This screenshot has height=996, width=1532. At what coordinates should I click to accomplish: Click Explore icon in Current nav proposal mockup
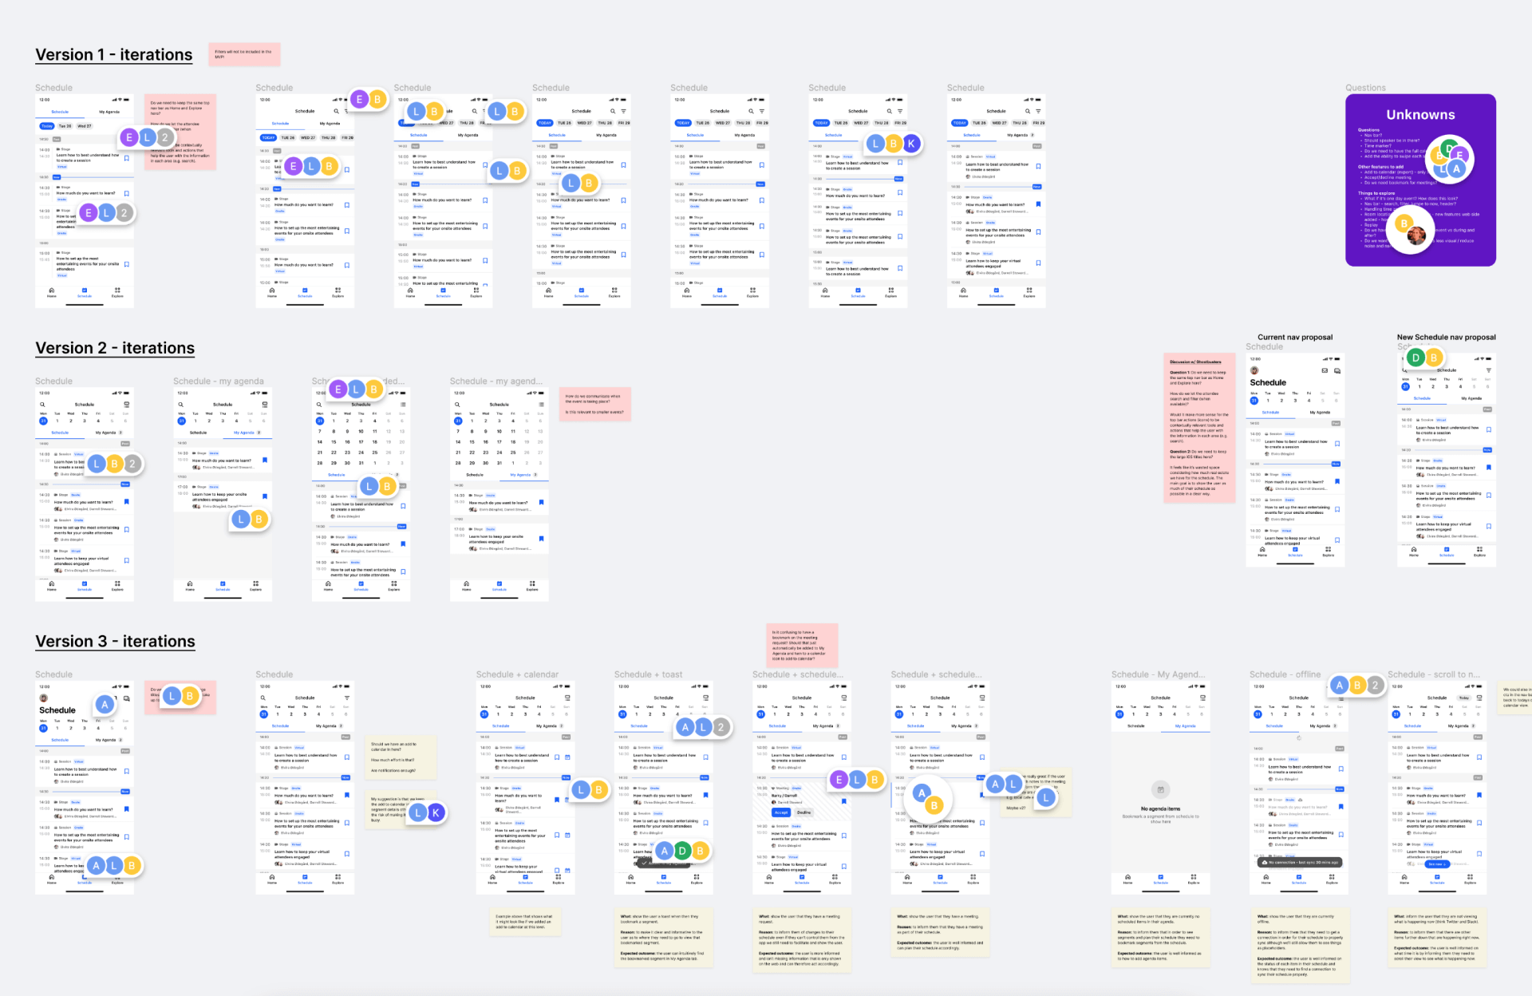coord(1328,551)
